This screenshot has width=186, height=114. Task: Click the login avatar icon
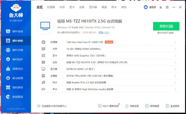point(146,7)
